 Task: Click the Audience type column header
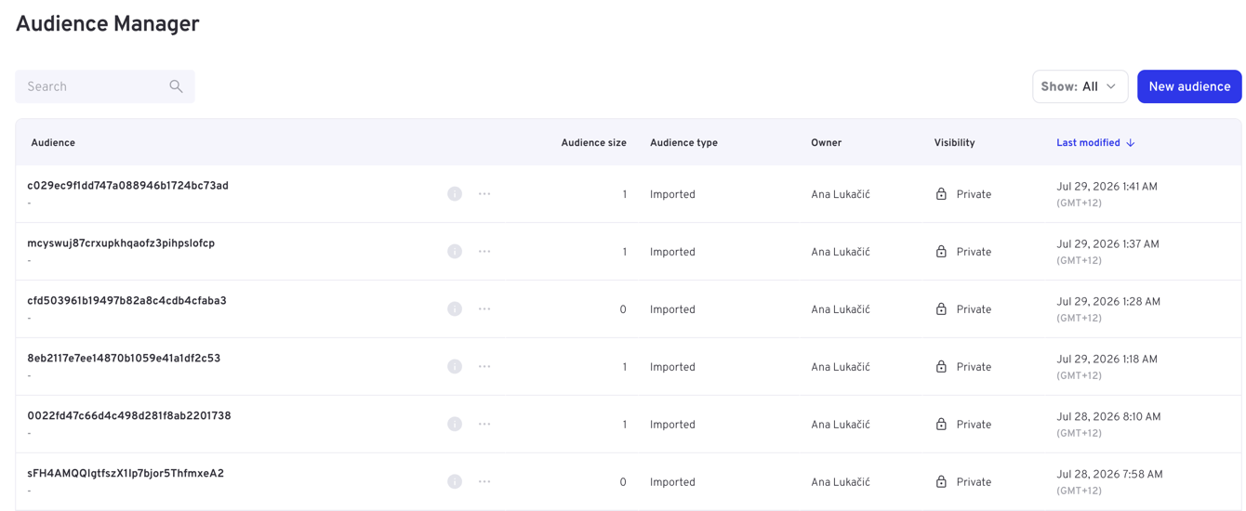[x=683, y=143]
